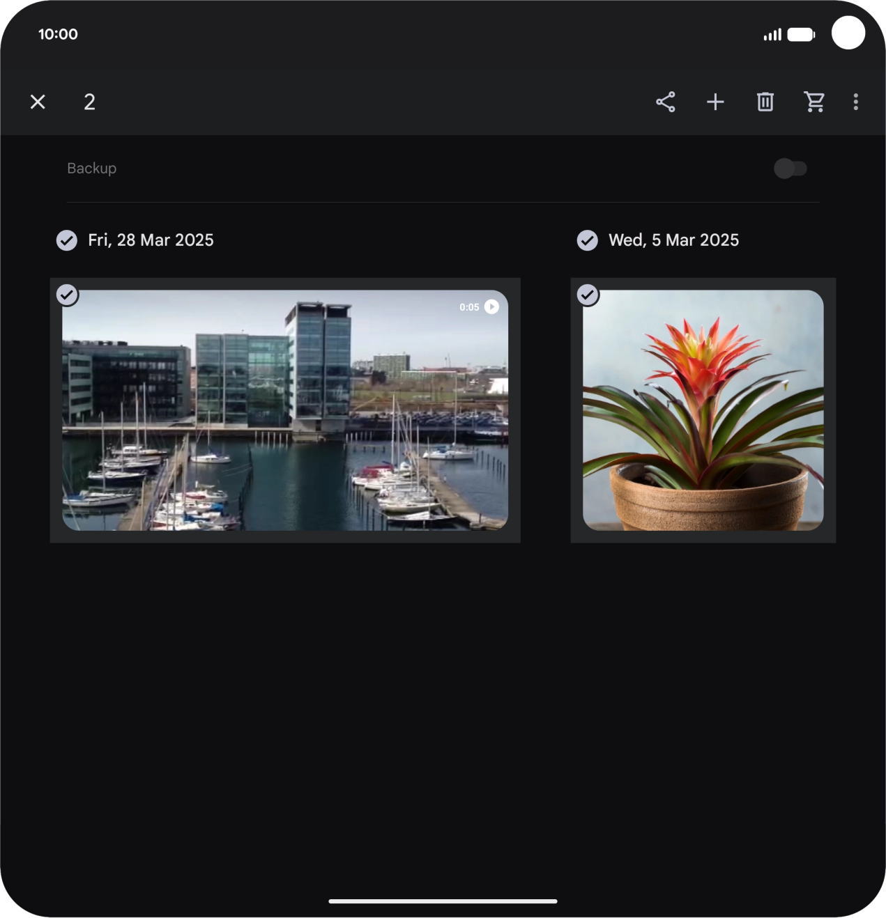
Task: Tap the profile avatar circle in status bar
Action: 848,33
